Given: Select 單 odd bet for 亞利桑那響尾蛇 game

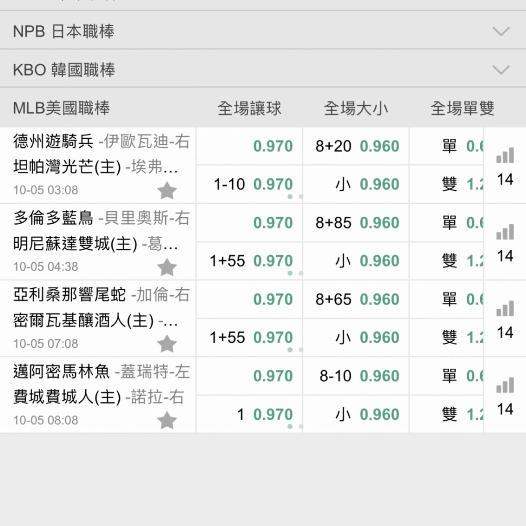Looking at the screenshot, I should click(446, 299).
